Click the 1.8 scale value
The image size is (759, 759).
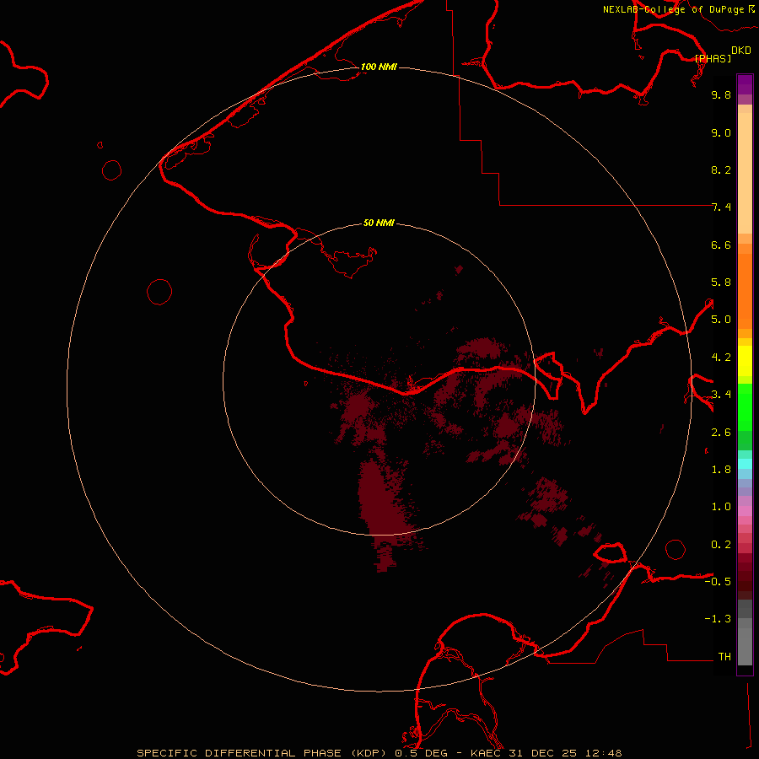(x=721, y=470)
